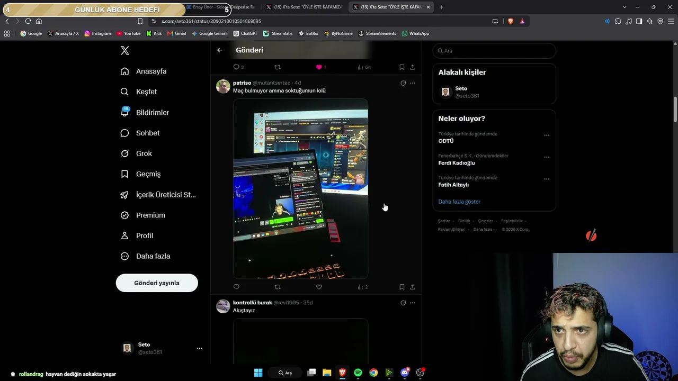Open account menu dots next to Seto

200,348
